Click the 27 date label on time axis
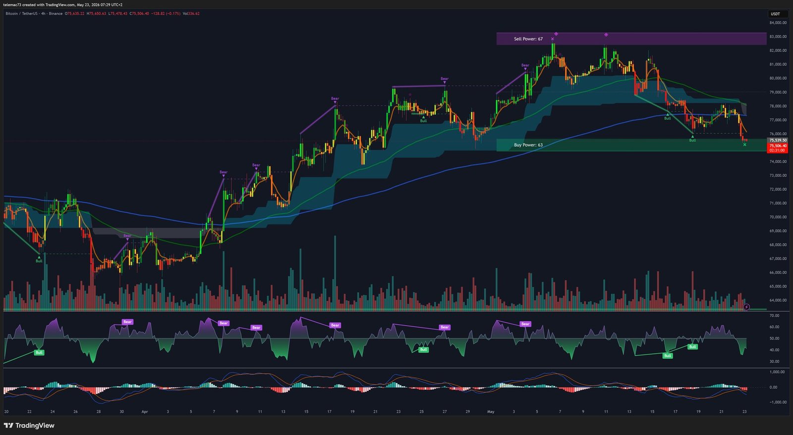793x435 pixels. (445, 412)
